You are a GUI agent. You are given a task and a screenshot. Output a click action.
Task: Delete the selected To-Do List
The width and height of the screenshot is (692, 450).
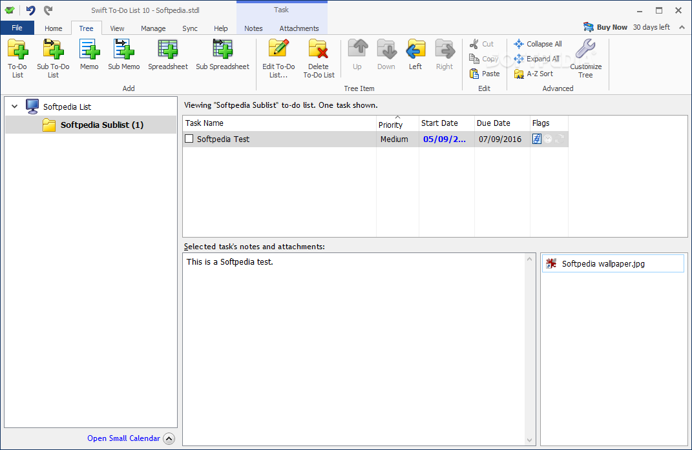(319, 58)
